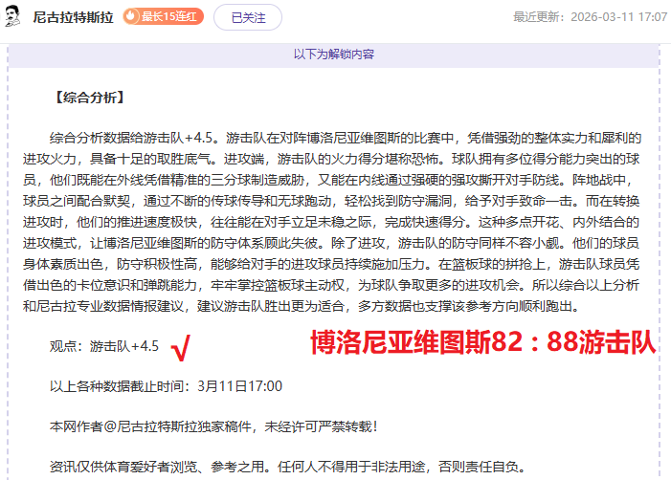
Task: Open the 尼古拉特斯拉 author profile name
Action: [x=73, y=17]
